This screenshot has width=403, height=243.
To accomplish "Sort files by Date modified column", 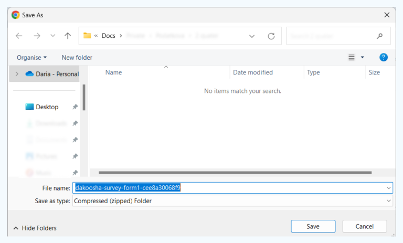I will (253, 72).
